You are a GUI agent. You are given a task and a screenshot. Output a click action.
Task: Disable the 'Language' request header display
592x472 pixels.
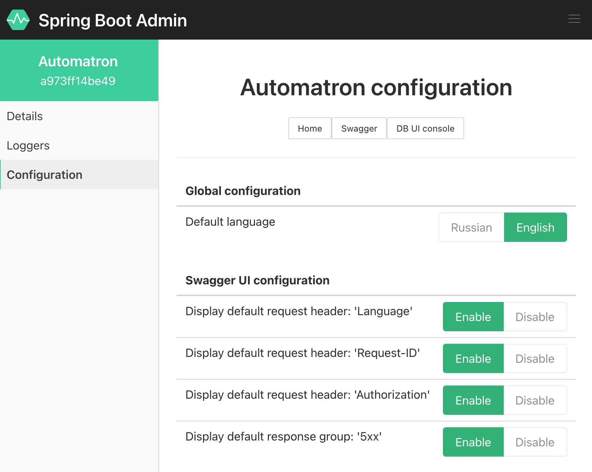(x=535, y=317)
